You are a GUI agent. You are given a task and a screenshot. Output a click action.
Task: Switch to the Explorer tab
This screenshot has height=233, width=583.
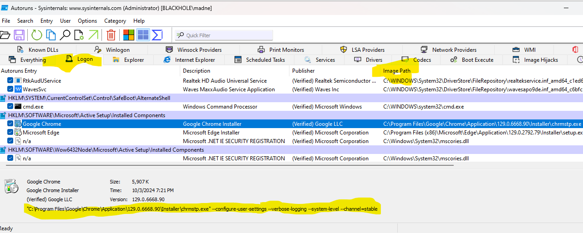tap(128, 60)
